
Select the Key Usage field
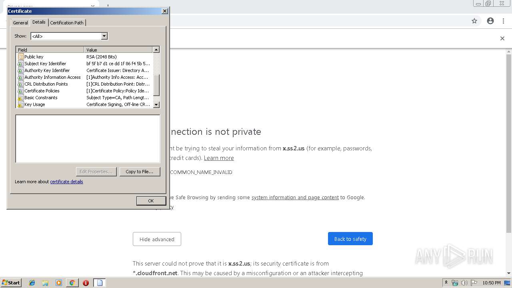(x=84, y=104)
